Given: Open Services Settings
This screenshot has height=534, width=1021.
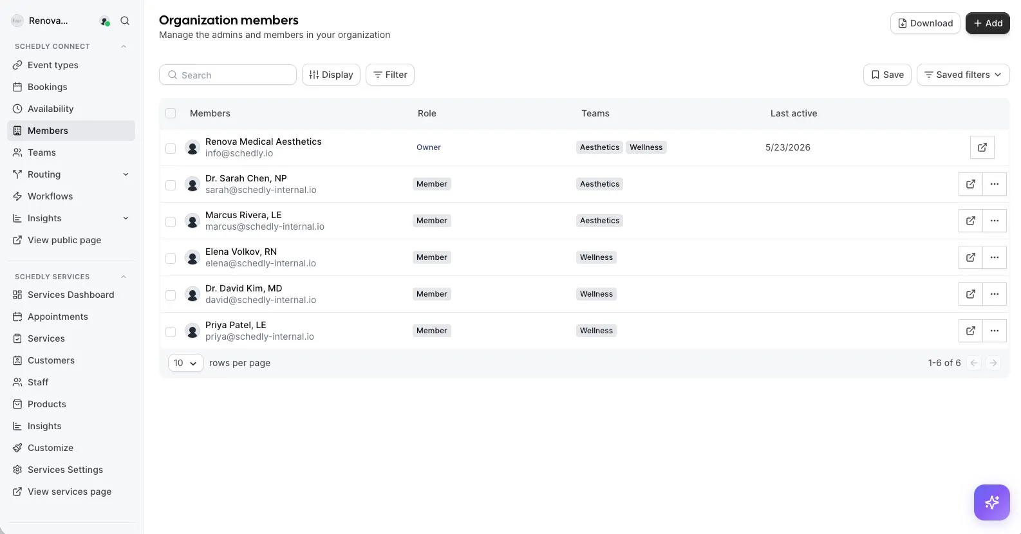Looking at the screenshot, I should pos(71,470).
